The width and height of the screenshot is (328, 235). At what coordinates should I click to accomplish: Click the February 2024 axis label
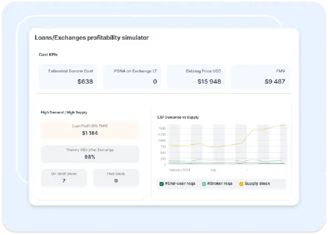(179, 170)
